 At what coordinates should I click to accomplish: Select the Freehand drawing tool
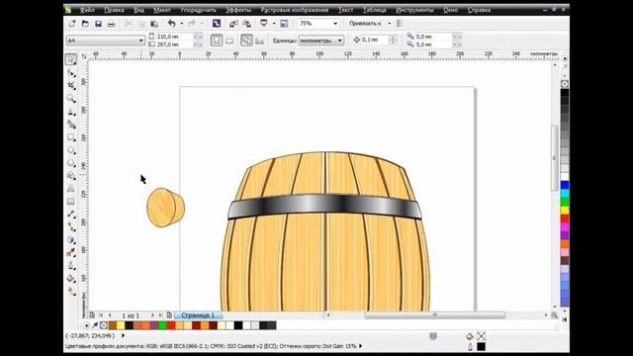pyautogui.click(x=71, y=112)
